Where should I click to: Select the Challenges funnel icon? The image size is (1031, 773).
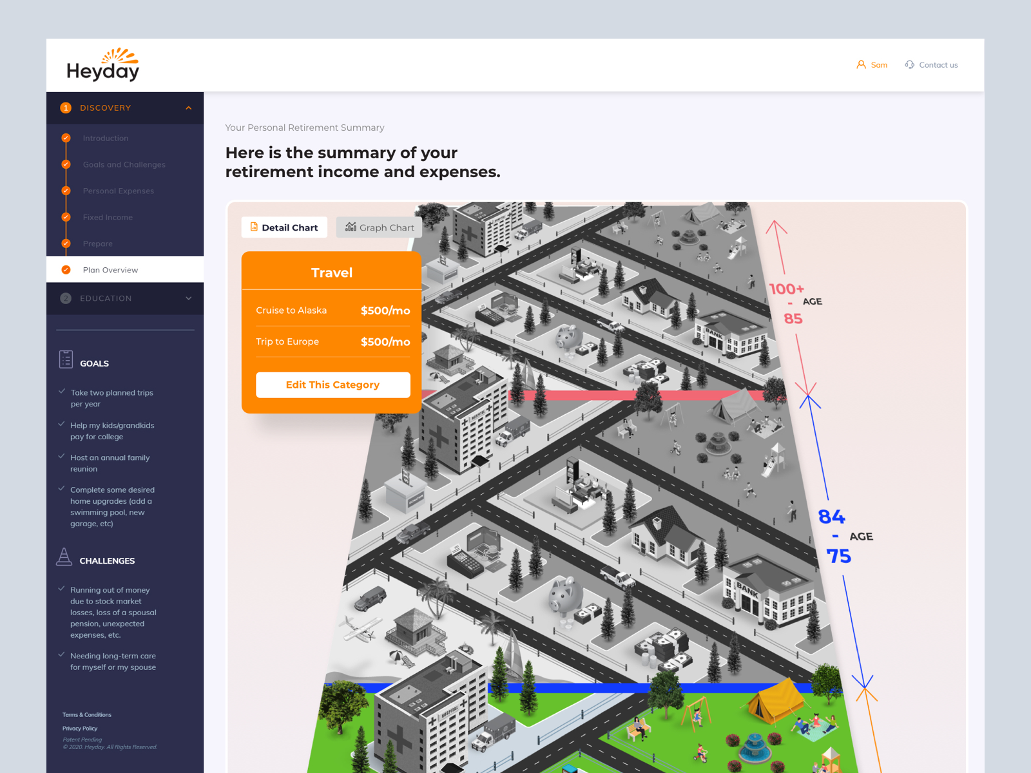[64, 557]
